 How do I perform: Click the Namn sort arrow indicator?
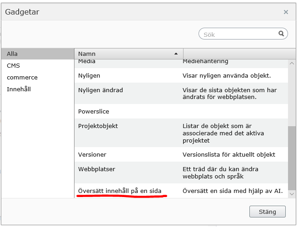coord(176,54)
